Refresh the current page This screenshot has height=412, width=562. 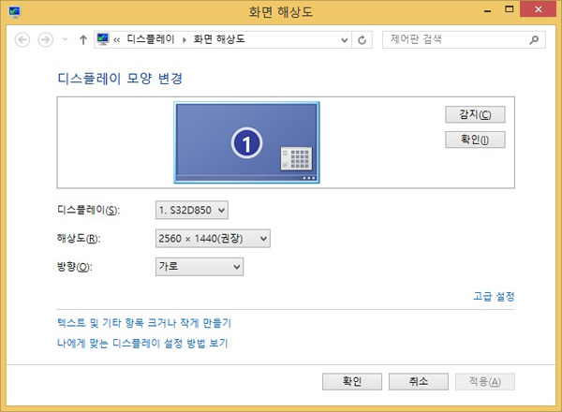[362, 39]
